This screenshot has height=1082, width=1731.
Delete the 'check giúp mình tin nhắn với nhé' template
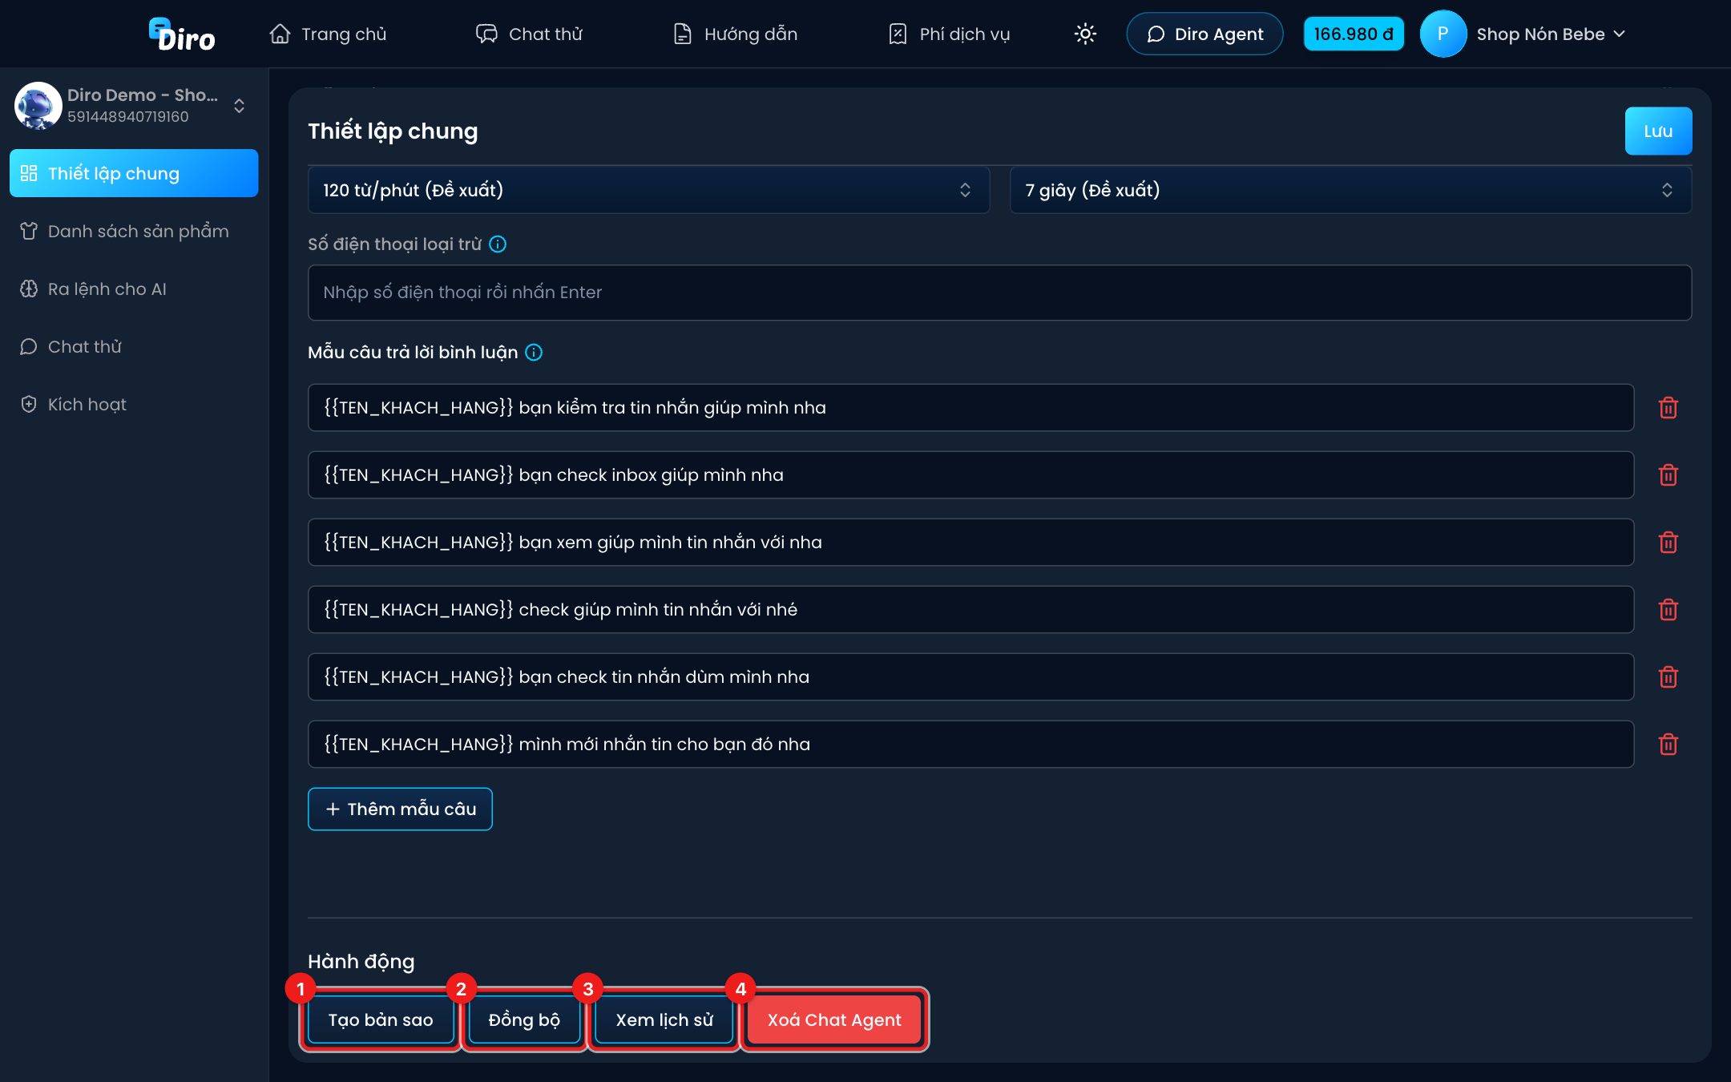pyautogui.click(x=1668, y=610)
